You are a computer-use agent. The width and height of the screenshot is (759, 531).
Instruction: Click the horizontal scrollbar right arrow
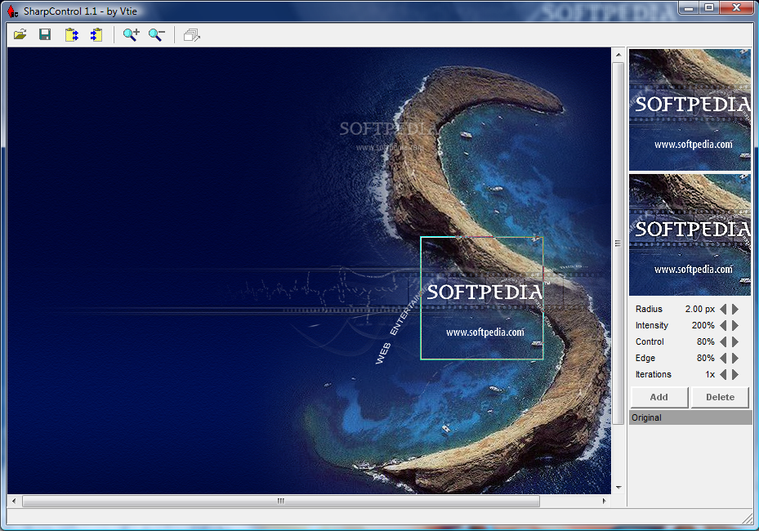604,501
